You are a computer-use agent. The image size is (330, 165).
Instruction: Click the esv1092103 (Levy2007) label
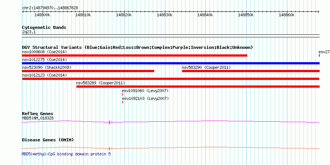[146, 98]
